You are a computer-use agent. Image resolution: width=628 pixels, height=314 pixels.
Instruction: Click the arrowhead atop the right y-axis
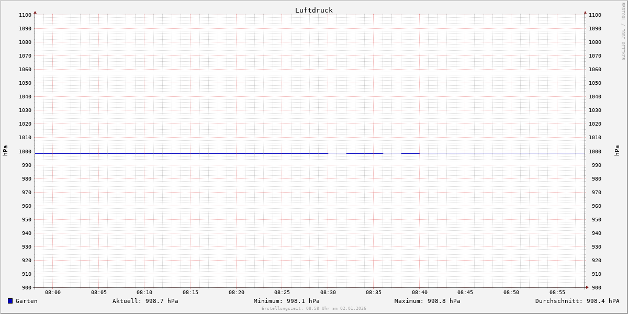click(585, 12)
